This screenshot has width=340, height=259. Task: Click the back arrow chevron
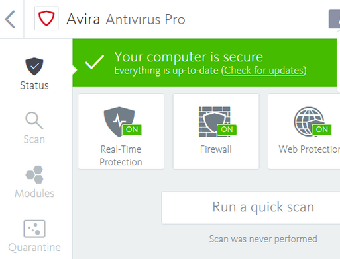10,19
